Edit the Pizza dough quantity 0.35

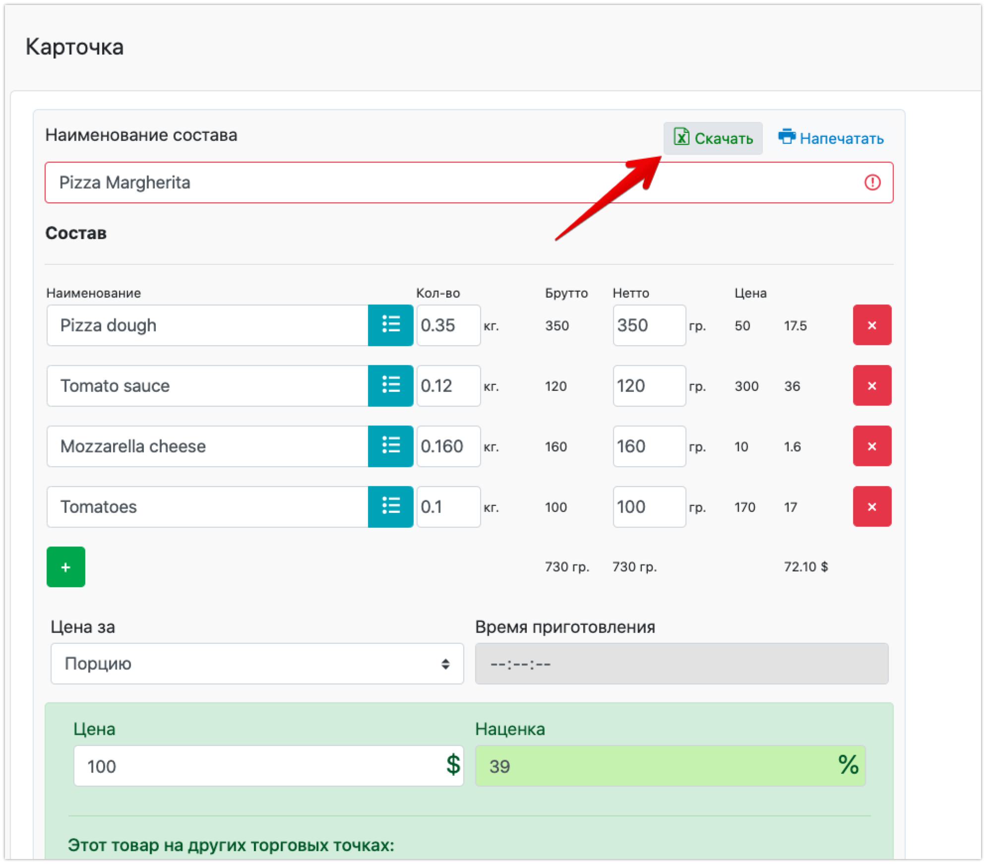tap(448, 325)
